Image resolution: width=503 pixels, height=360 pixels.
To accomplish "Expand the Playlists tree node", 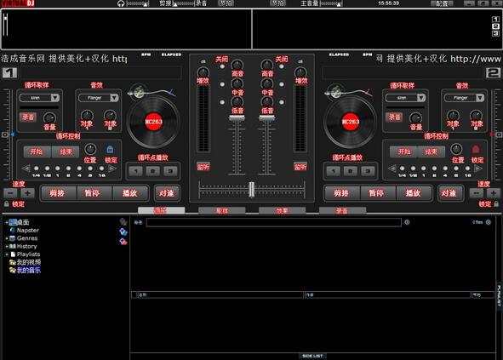I will coord(7,254).
